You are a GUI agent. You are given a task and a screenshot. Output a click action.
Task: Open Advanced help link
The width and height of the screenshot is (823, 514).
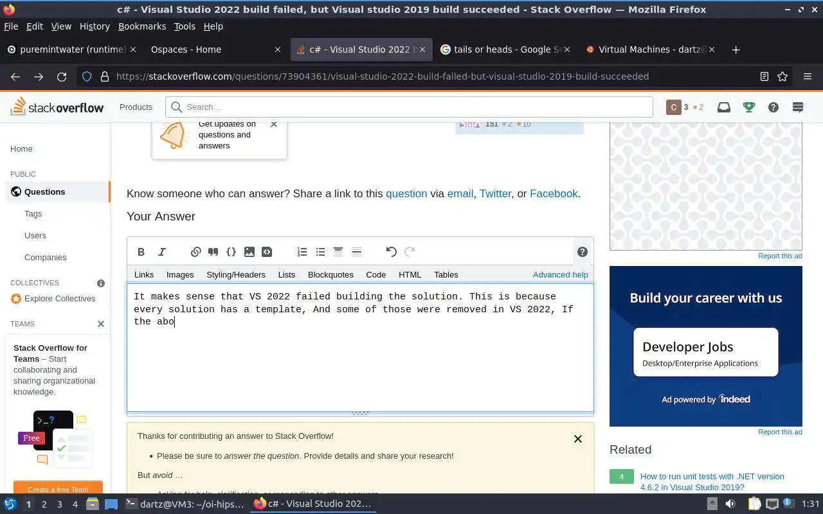click(x=561, y=274)
